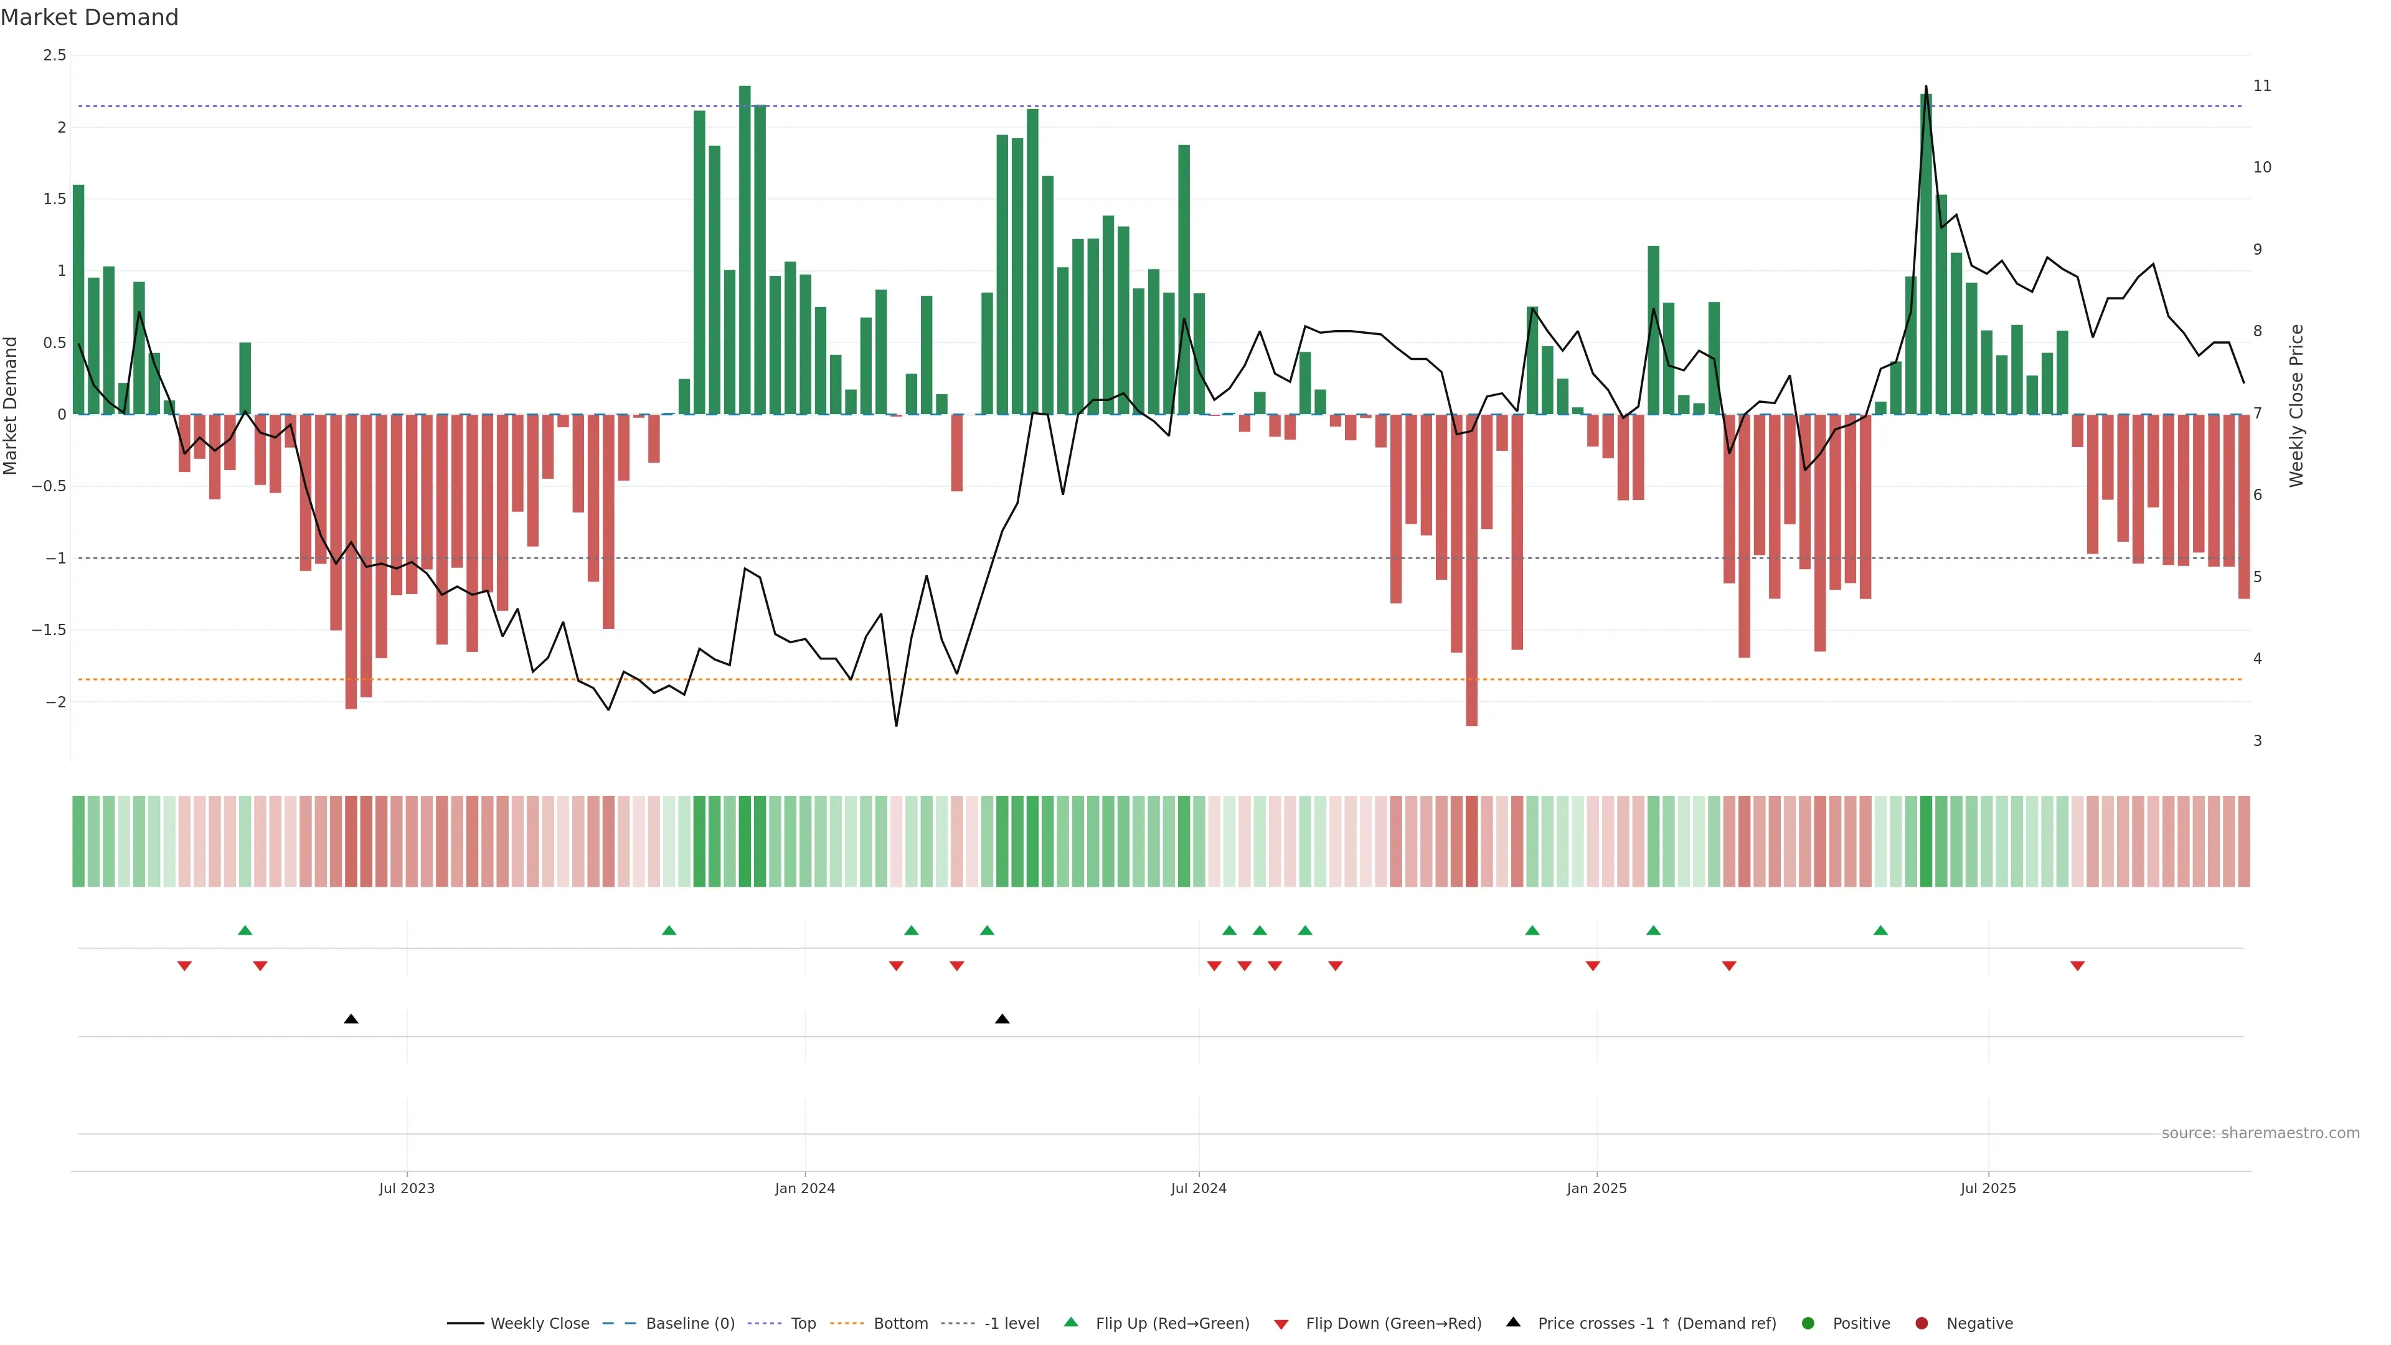Click the Jul 2023 x-axis label
This screenshot has height=1345, width=2391.
tap(407, 1188)
